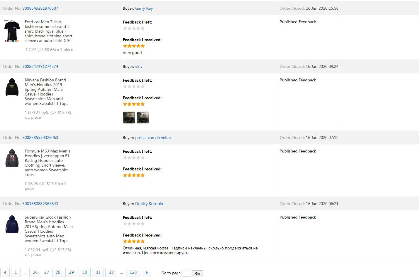Jump to last page 123
This screenshot has height=280, width=420.
click(x=133, y=272)
